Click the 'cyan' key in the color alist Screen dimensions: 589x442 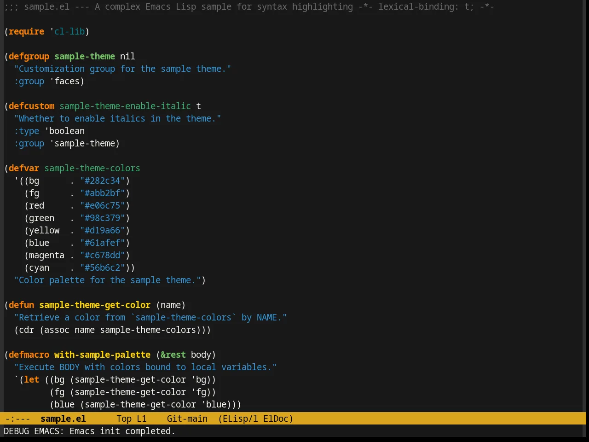[39, 268]
